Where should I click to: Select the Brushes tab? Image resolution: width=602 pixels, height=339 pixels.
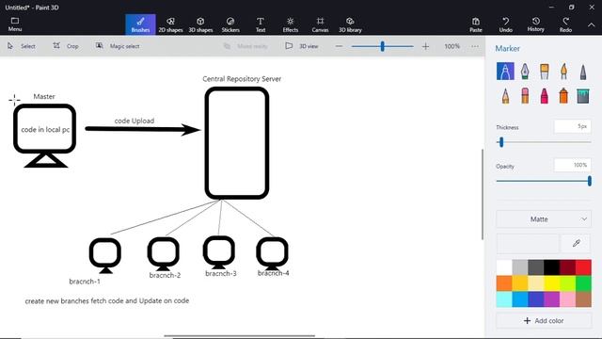[140, 24]
